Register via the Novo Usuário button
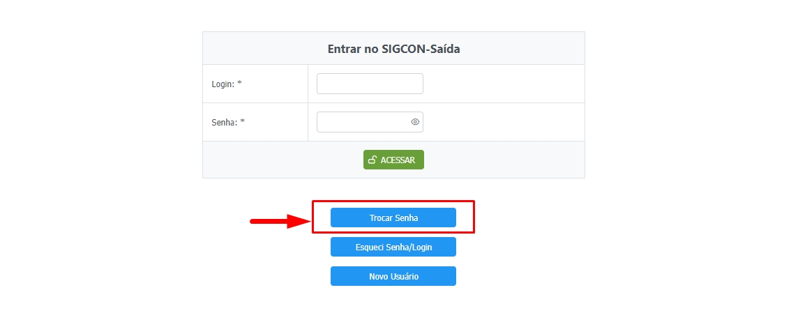The image size is (791, 320). click(x=393, y=276)
